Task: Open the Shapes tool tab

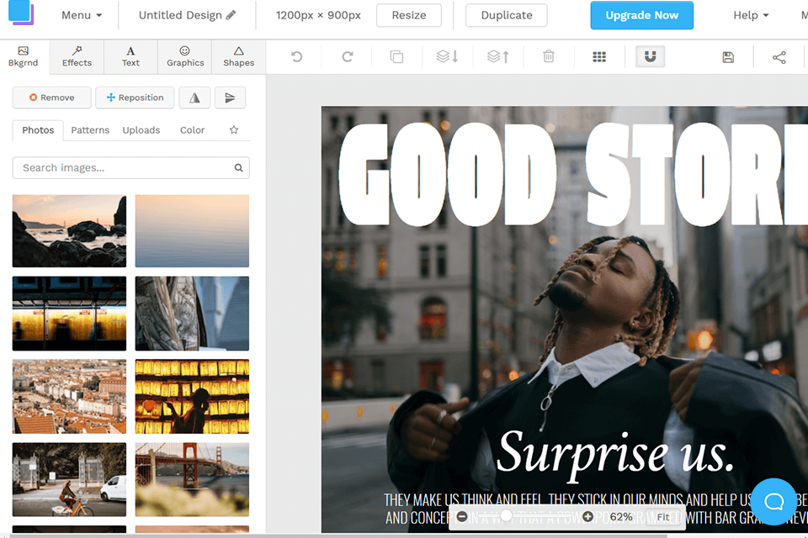Action: [x=238, y=56]
